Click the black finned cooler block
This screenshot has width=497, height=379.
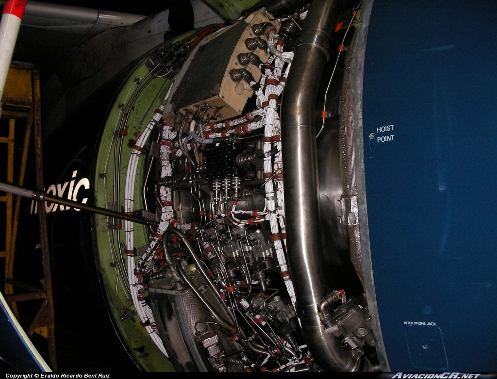220,161
